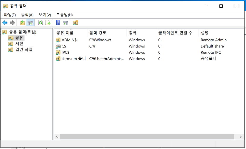246x149 pixels.
Task: Click the horizontal scrollbar thumb
Action: pyautogui.click(x=147, y=137)
